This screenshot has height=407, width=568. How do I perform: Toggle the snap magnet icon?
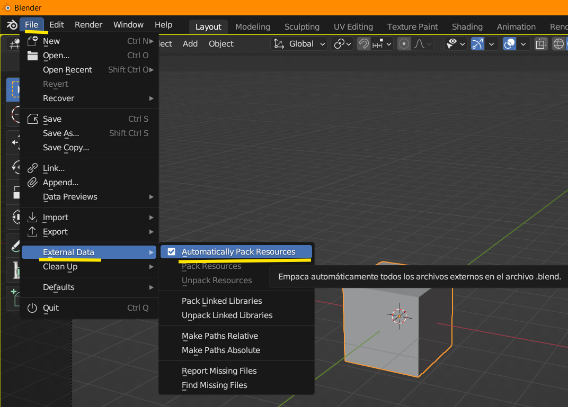363,44
